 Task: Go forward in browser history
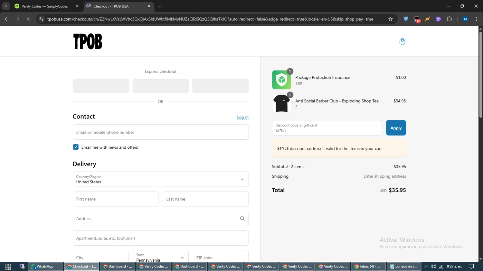pos(17,19)
